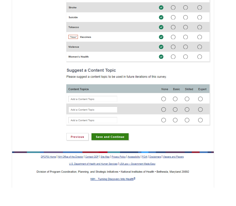The height and width of the screenshot is (206, 236).
Task: Go back with the Previous button
Action: 77,137
